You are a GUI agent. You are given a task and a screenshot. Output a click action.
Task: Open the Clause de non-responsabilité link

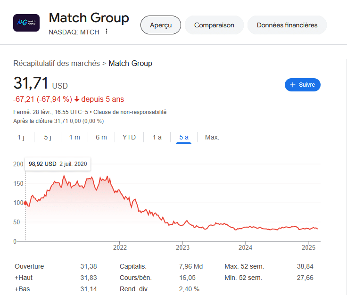tap(130, 112)
